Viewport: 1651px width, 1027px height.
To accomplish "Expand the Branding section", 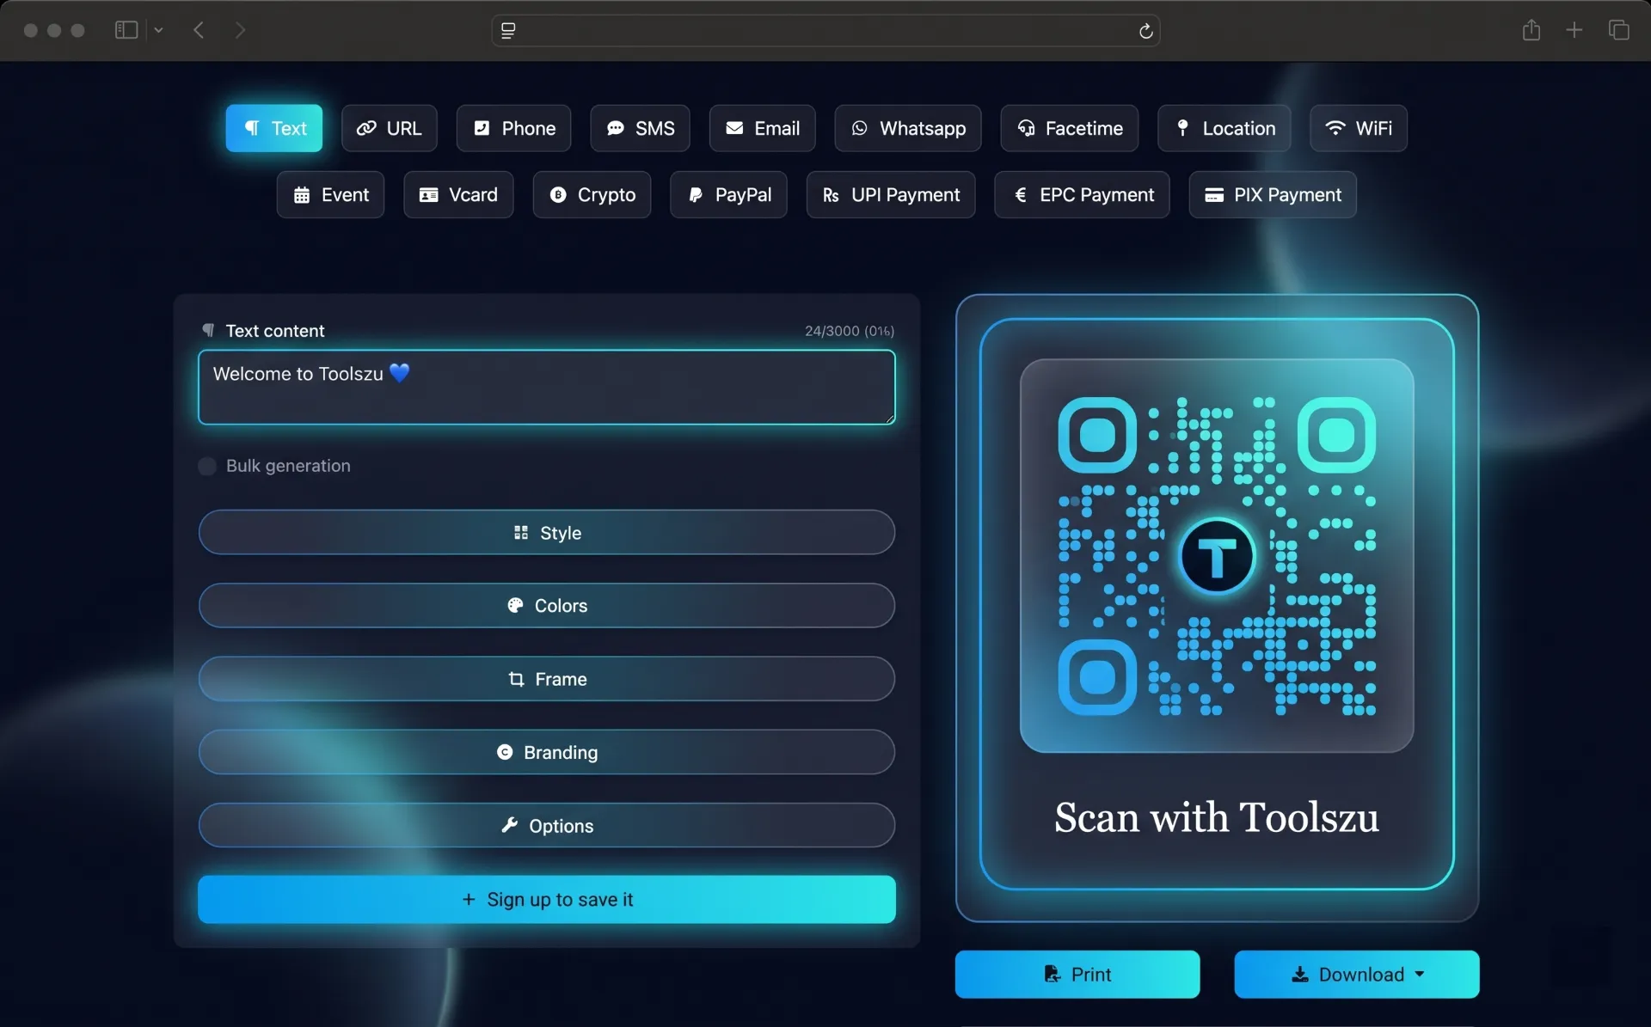I will pos(547,753).
